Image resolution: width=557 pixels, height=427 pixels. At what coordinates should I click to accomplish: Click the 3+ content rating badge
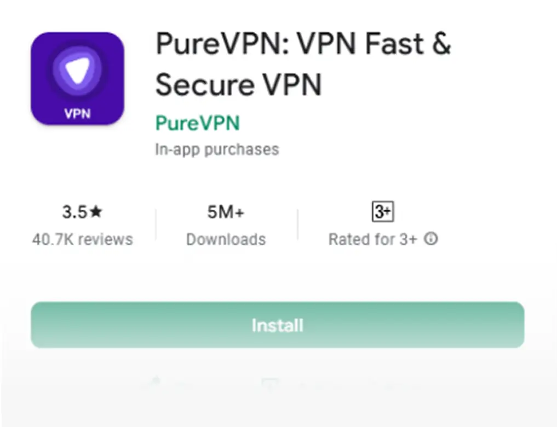pyautogui.click(x=383, y=211)
